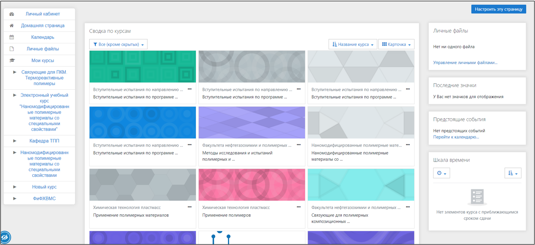Open three-dots menu on pink Применение полимеров card
The height and width of the screenshot is (245, 535).
tap(299, 207)
